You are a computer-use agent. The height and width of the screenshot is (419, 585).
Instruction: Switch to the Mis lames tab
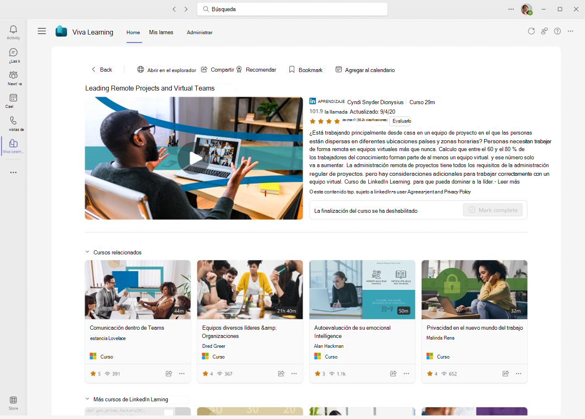tap(161, 32)
